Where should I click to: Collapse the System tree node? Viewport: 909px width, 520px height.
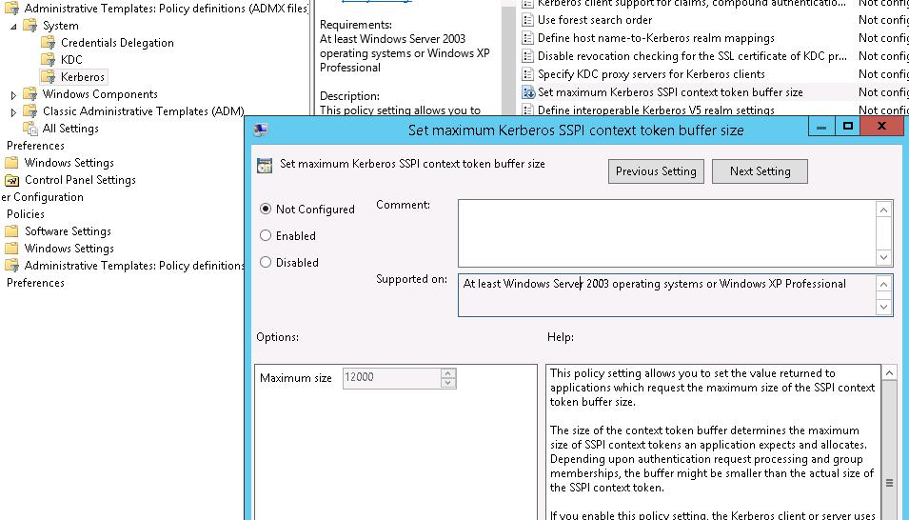pyautogui.click(x=13, y=26)
